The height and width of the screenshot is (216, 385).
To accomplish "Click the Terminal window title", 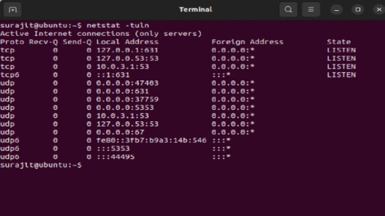I will point(196,9).
